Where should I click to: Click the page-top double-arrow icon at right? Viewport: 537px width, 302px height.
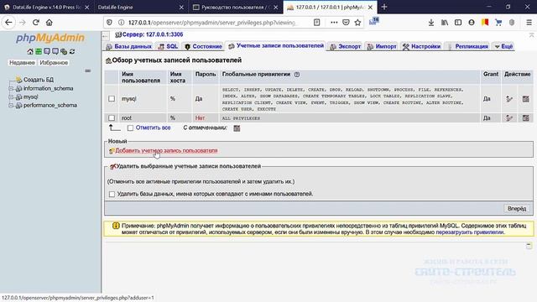pyautogui.click(x=531, y=35)
